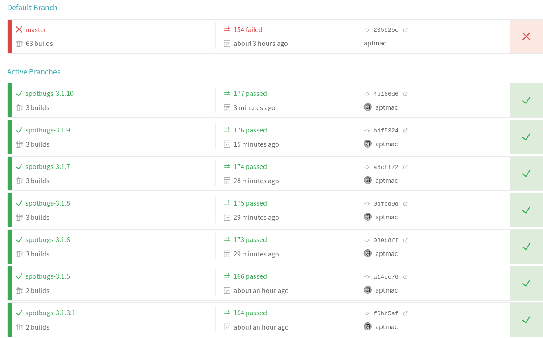Open commit a6c8f72

[386, 167]
